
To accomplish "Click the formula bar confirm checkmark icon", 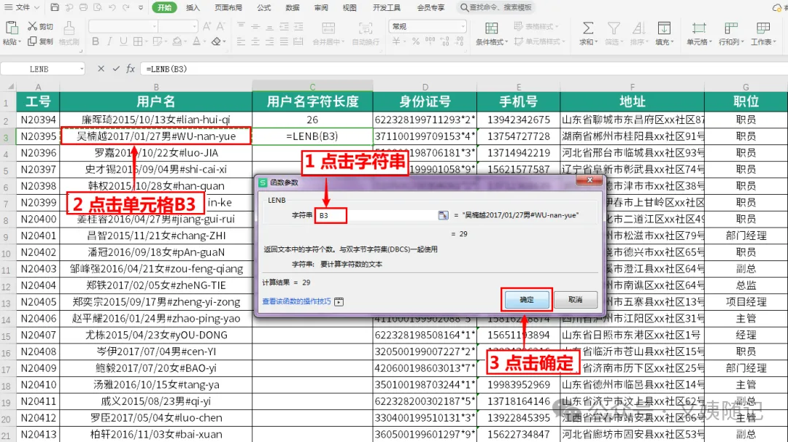I will (116, 69).
